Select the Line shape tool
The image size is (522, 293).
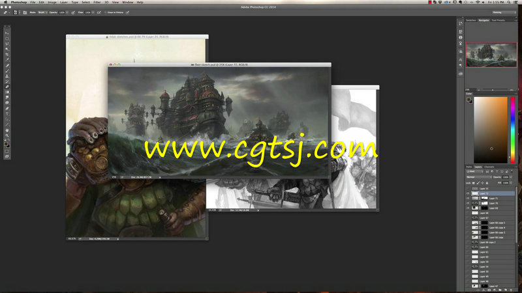point(7,124)
